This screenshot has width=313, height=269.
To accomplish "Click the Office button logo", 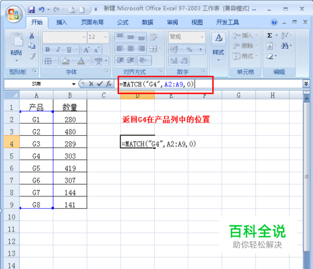I will pyautogui.click(x=14, y=14).
